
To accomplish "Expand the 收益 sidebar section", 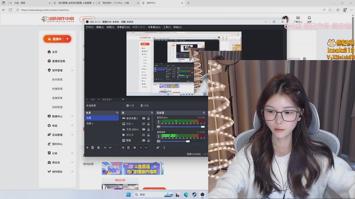I will 72,126.
